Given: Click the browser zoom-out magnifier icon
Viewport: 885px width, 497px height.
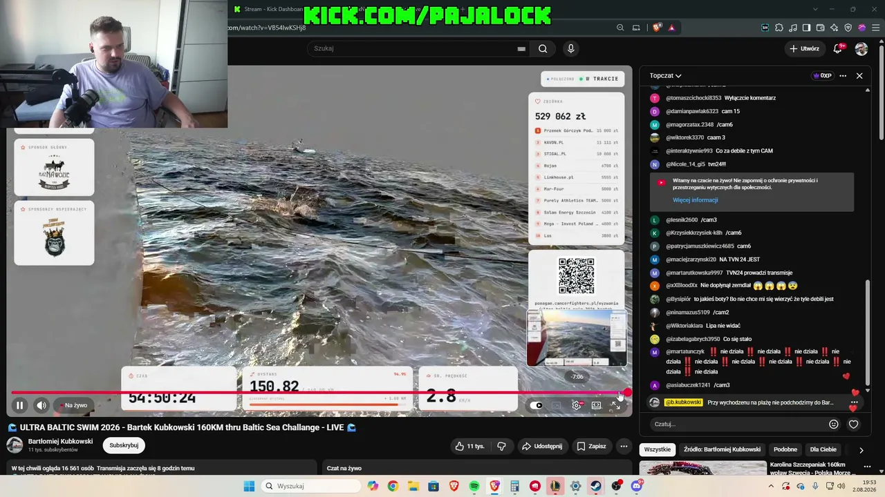Looking at the screenshot, I should coord(620,28).
